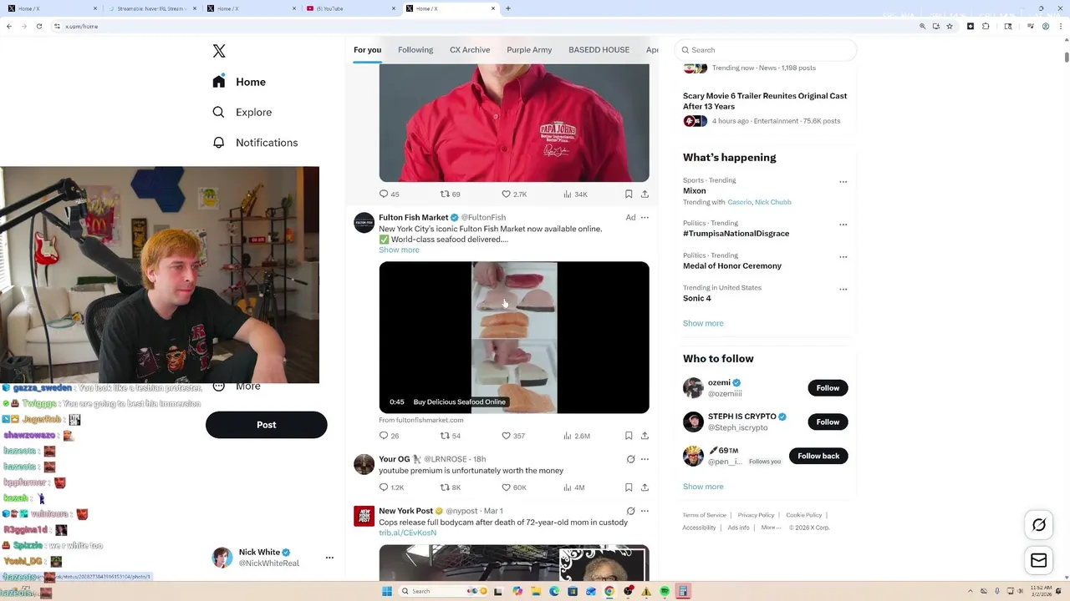Repost the Fulton Fish Market ad
The image size is (1070, 601).
451,436
